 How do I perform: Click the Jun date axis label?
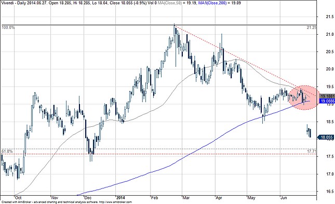(x=284, y=198)
